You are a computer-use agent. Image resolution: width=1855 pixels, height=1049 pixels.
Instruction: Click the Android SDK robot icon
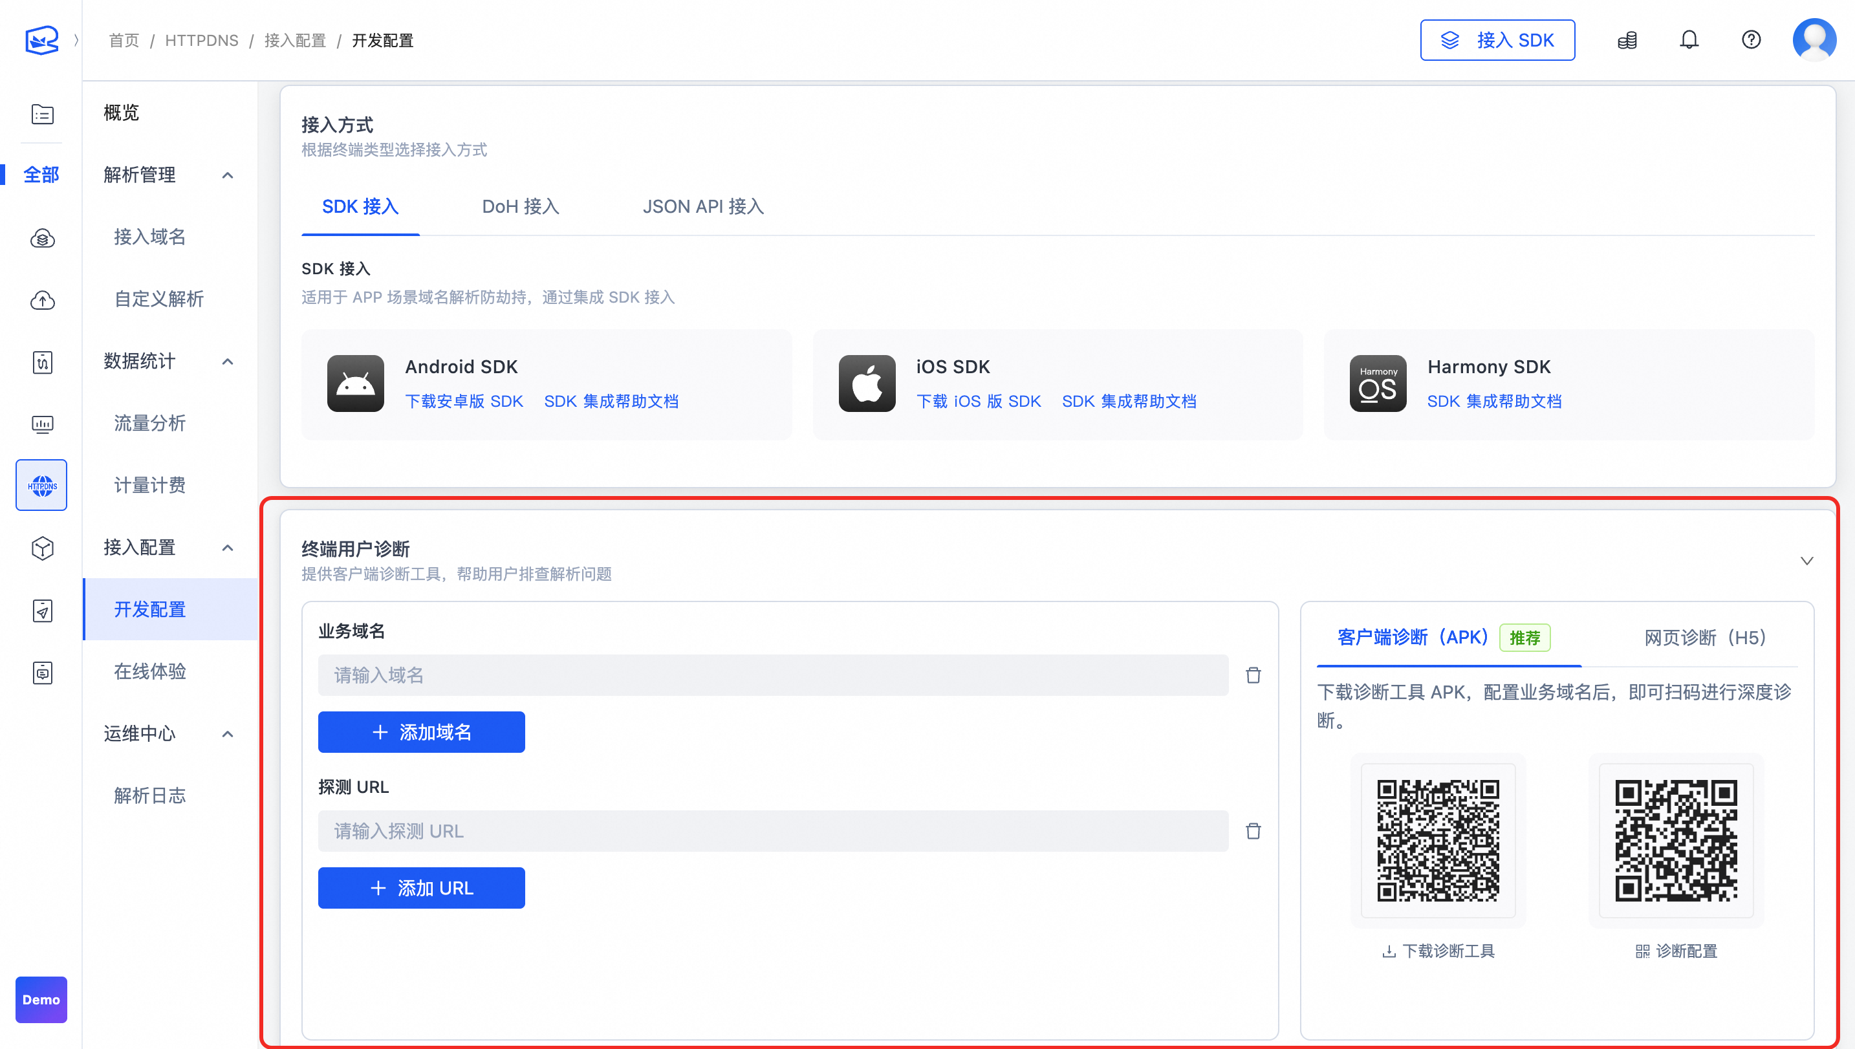click(x=355, y=384)
